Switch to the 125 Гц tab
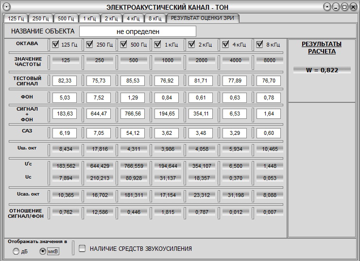Screen dimensions: 360x261 click(16, 18)
